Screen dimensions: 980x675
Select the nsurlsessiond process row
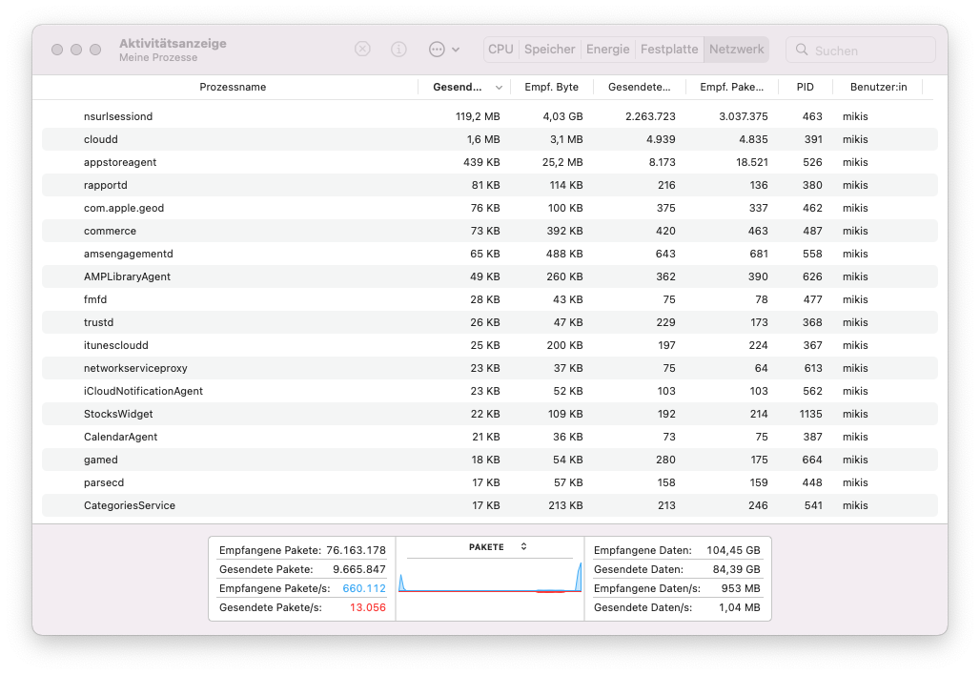pos(489,116)
